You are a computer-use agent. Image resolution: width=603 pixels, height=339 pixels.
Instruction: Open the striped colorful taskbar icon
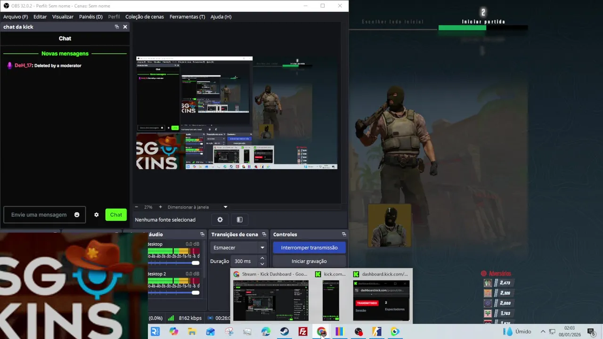click(x=340, y=331)
